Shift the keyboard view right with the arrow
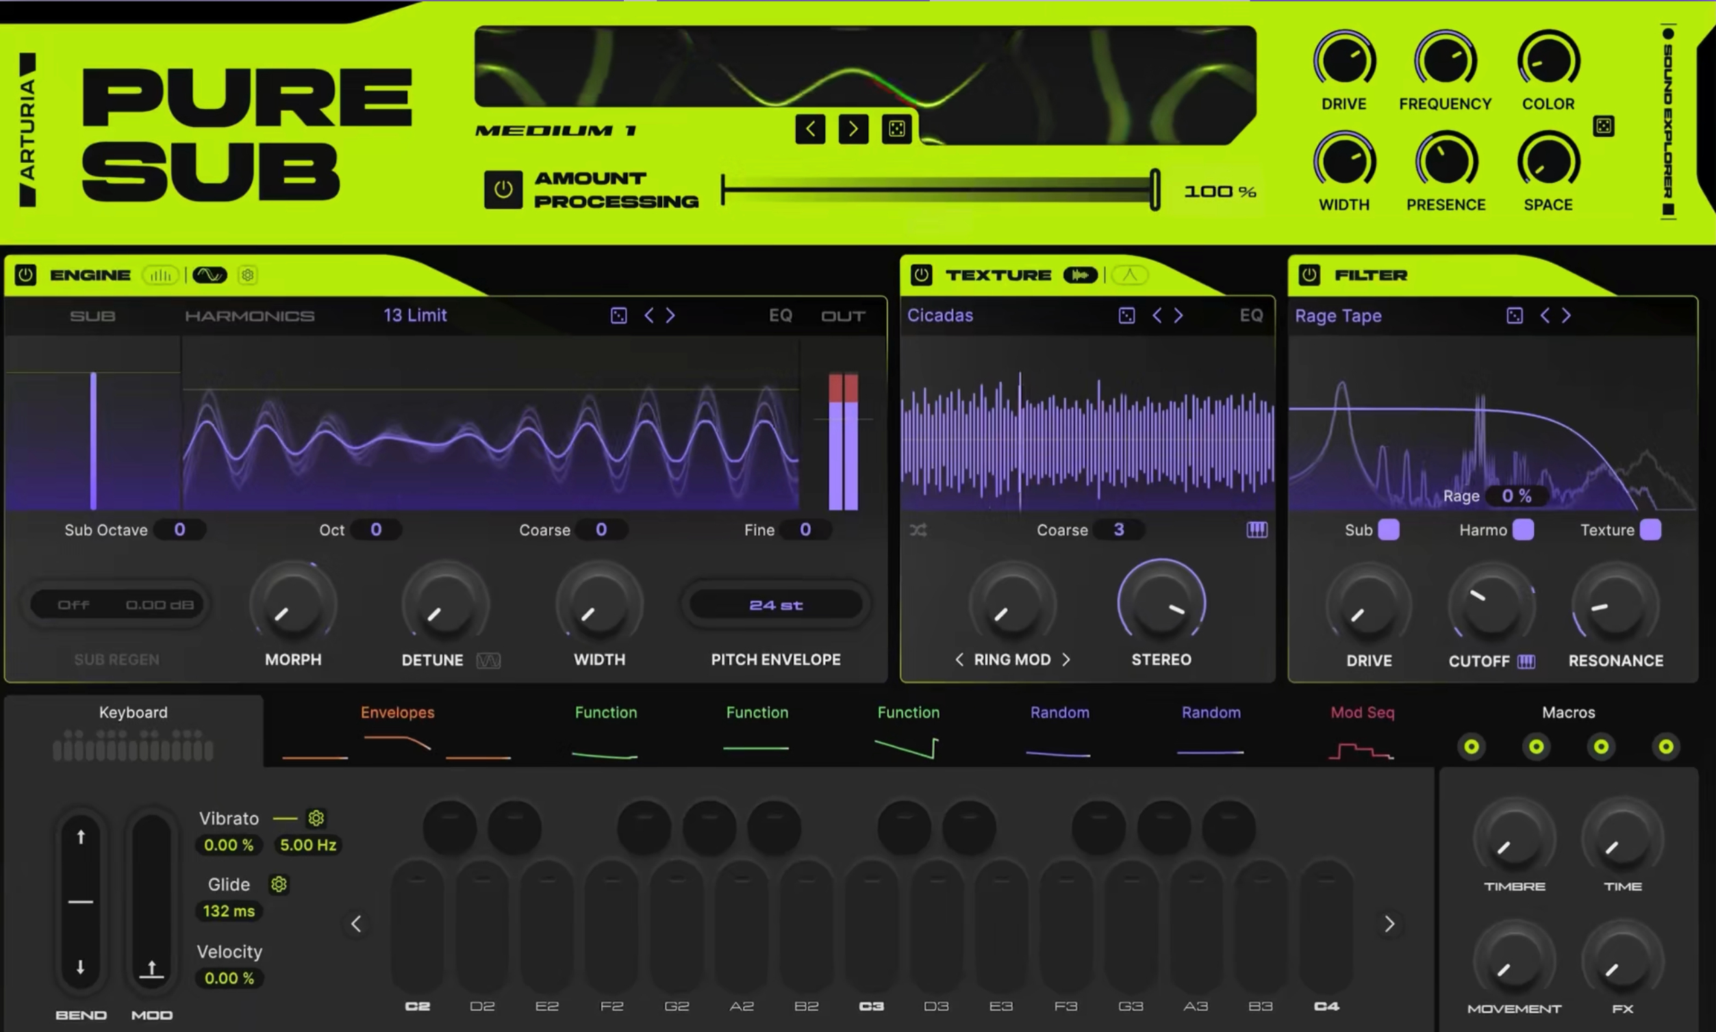This screenshot has height=1032, width=1716. click(1389, 923)
